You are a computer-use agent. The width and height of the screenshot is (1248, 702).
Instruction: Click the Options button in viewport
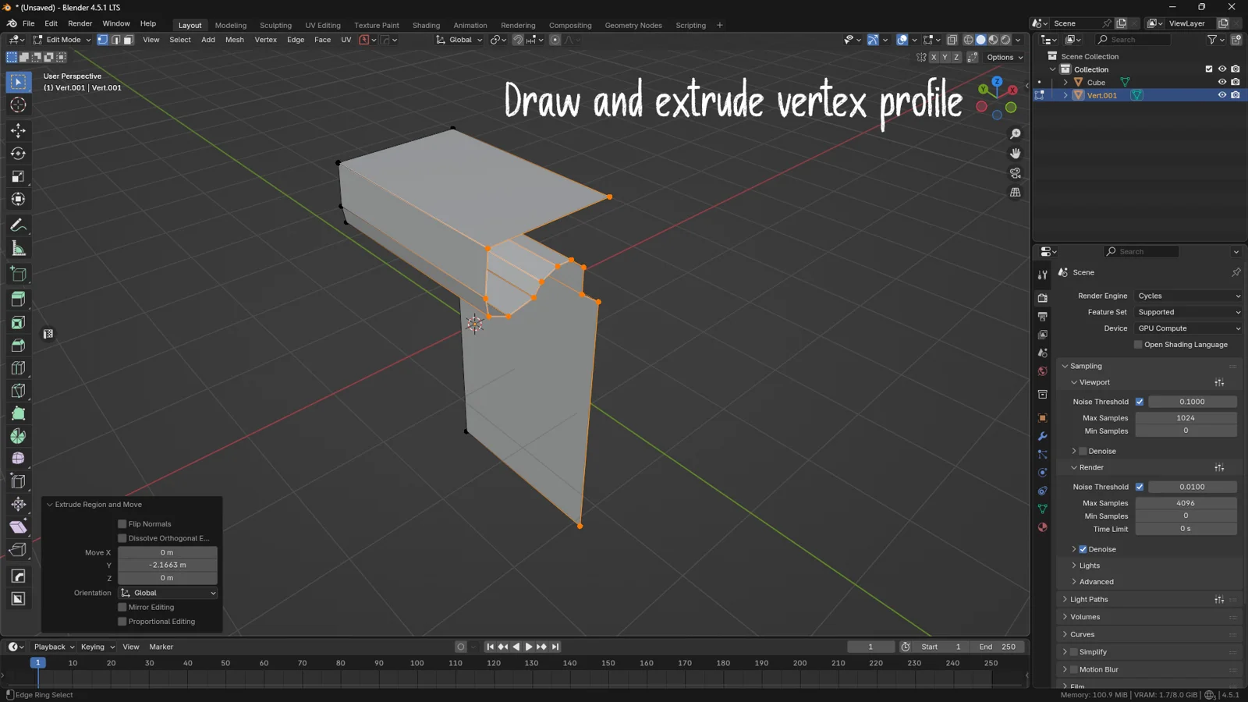tap(1005, 58)
